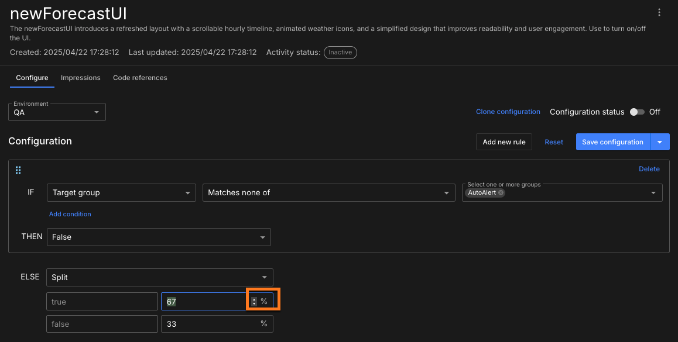The width and height of the screenshot is (678, 342).
Task: Open the ELSE Split dropdown
Action: pyautogui.click(x=159, y=277)
